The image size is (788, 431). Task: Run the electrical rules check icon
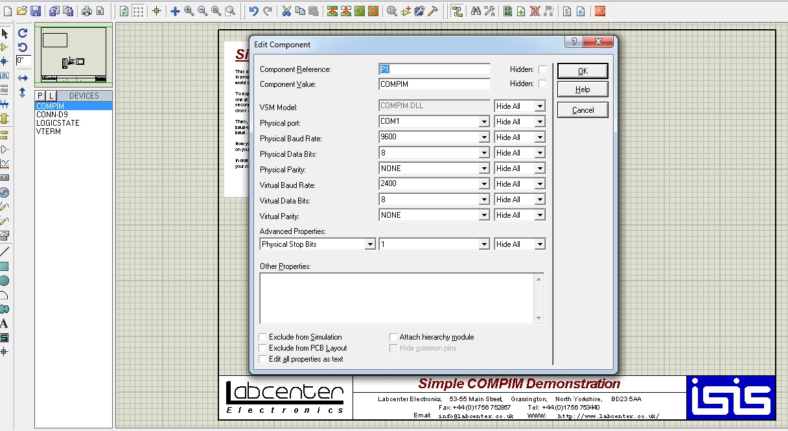[x=581, y=11]
